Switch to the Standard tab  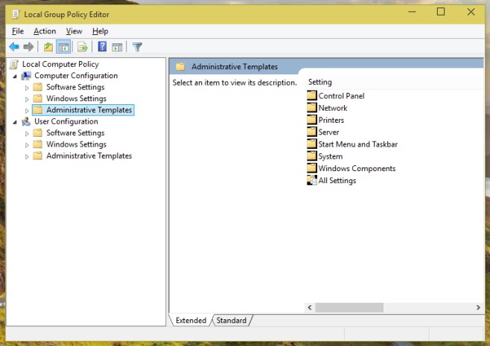coord(232,321)
